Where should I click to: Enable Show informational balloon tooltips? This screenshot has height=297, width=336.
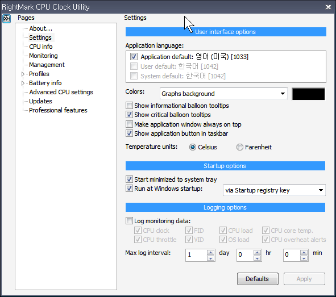(129, 106)
